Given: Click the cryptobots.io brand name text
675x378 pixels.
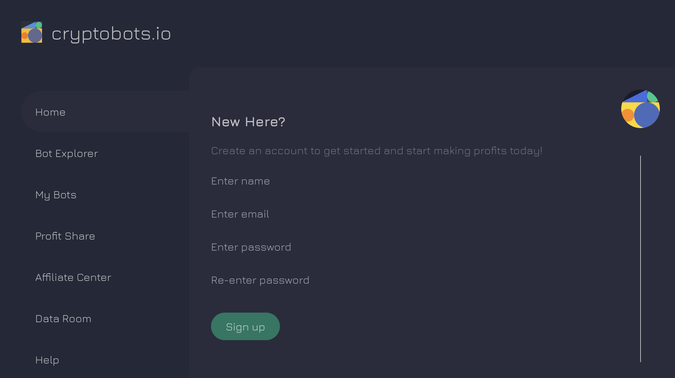Looking at the screenshot, I should point(111,34).
